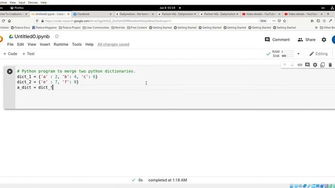The width and height of the screenshot is (335, 188).
Task: Show more bookmarks chevron
Action: (316, 28)
